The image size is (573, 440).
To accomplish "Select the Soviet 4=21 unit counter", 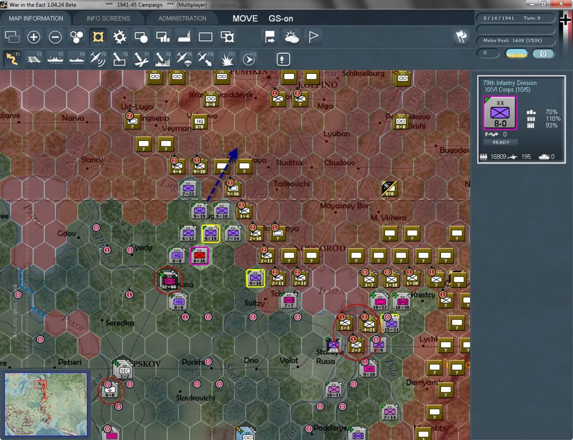I will (369, 324).
